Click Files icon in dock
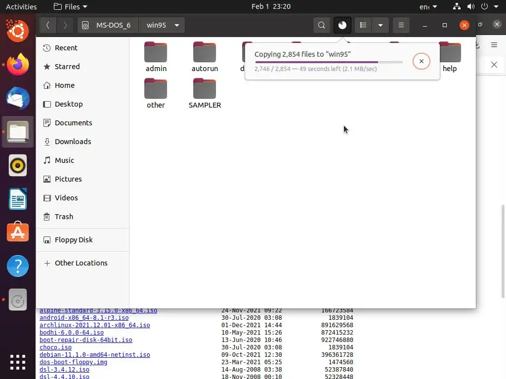Screen dimensions: 506x379 coord(18,132)
